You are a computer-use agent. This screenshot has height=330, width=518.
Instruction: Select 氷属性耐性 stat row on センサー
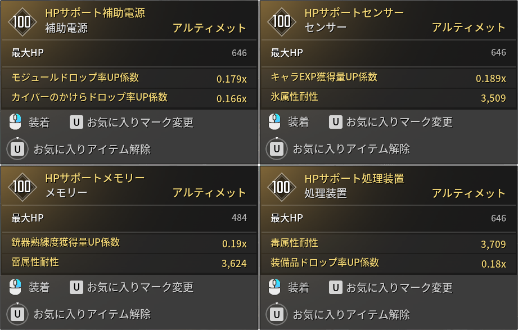(x=389, y=97)
